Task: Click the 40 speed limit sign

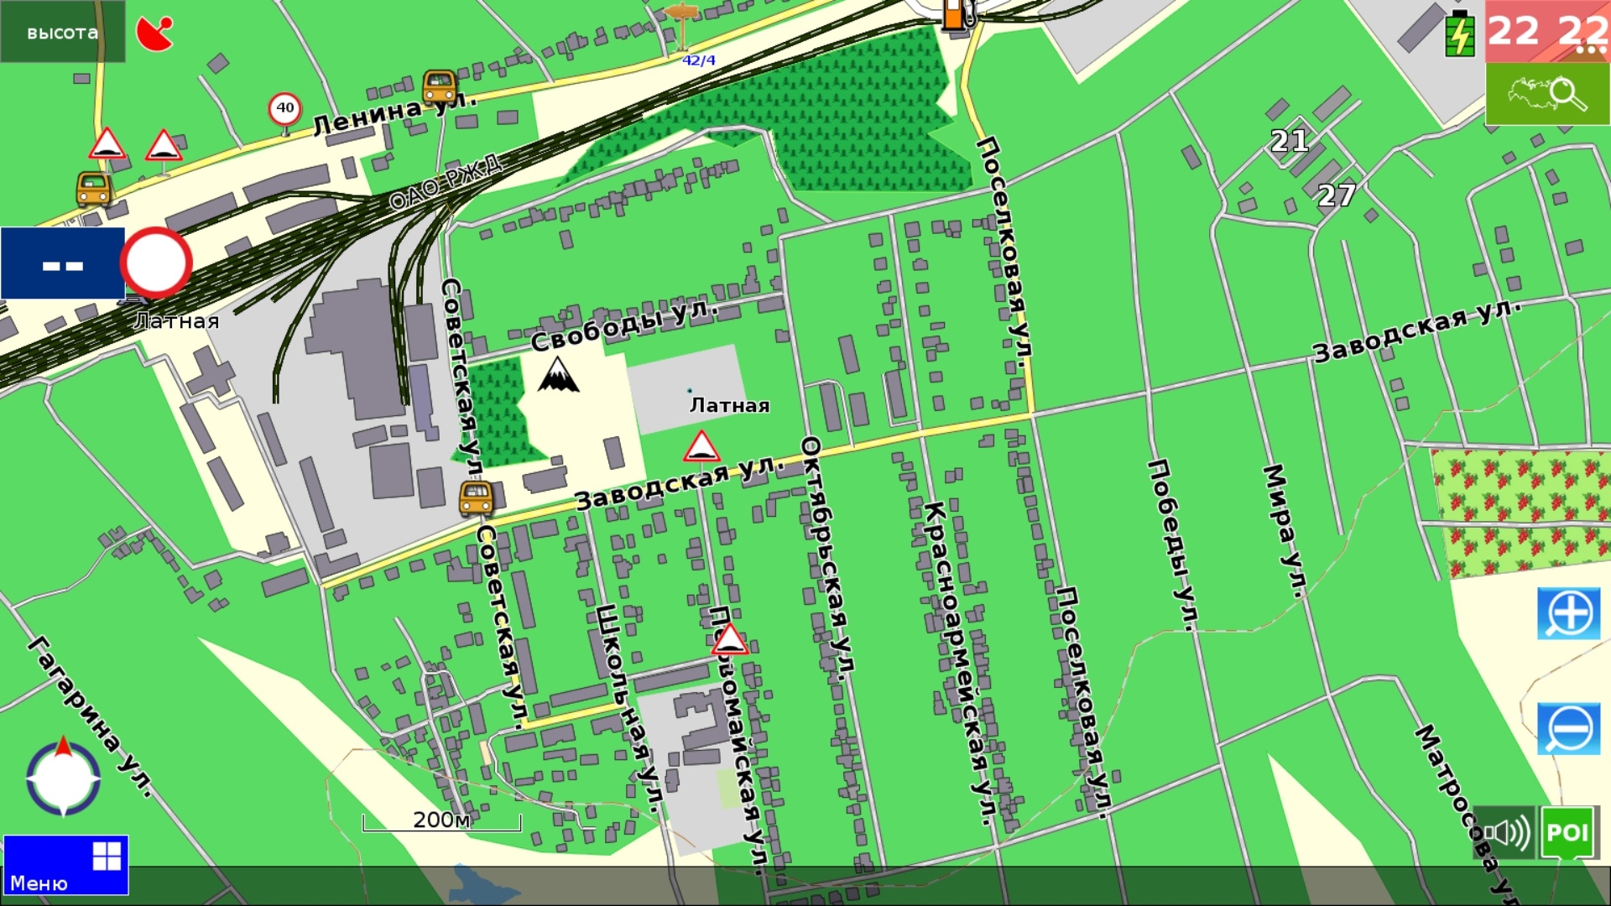Action: point(285,108)
